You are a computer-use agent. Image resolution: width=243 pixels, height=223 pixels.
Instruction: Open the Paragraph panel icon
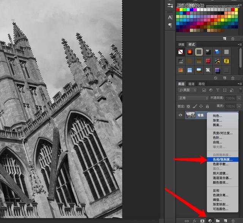coord(170,25)
